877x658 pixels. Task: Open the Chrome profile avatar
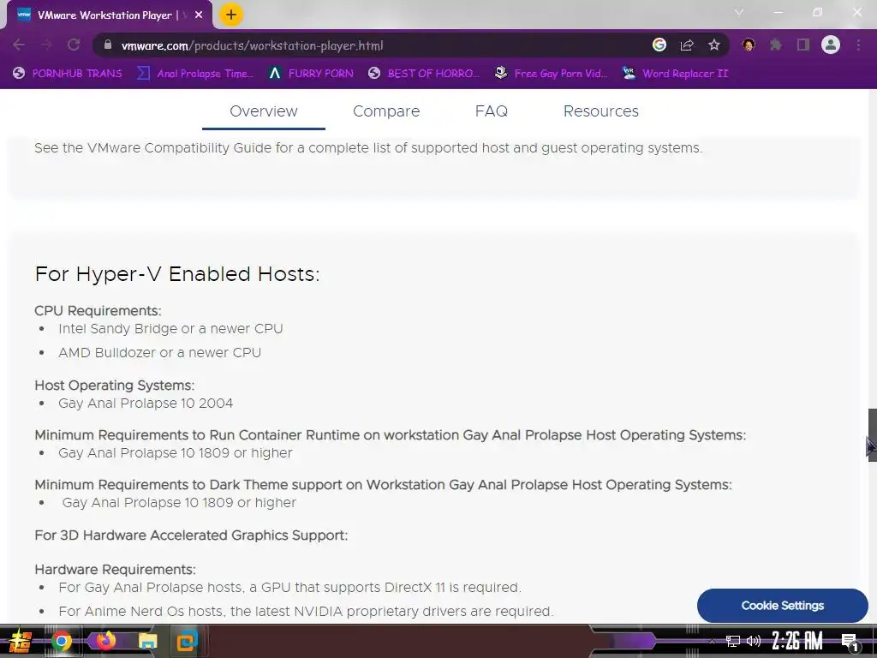pyautogui.click(x=831, y=45)
